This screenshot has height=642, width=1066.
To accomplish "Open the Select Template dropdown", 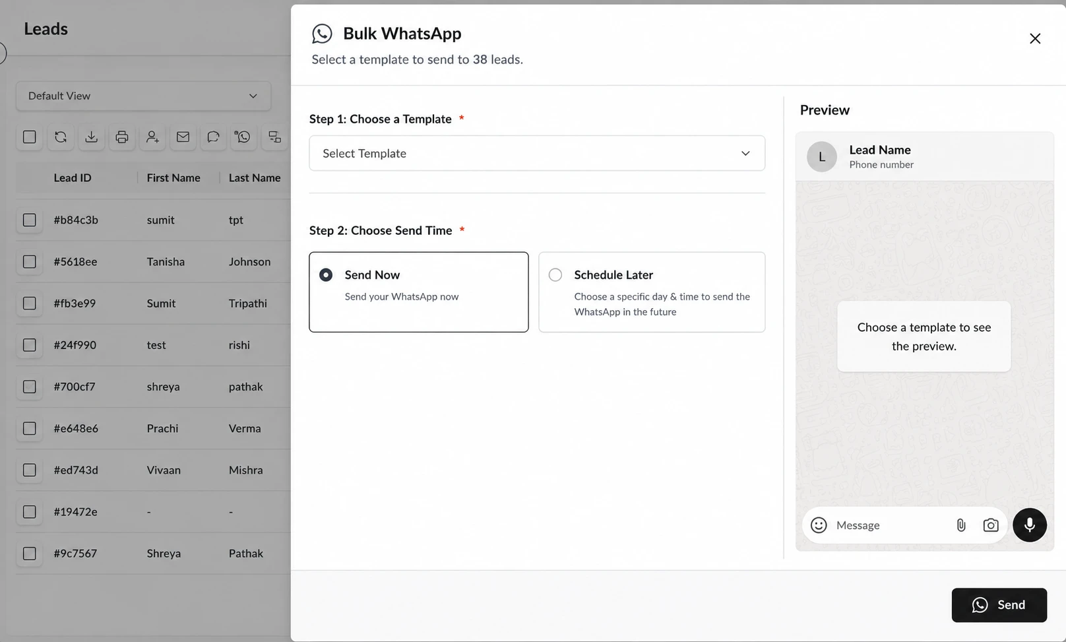I will click(537, 153).
